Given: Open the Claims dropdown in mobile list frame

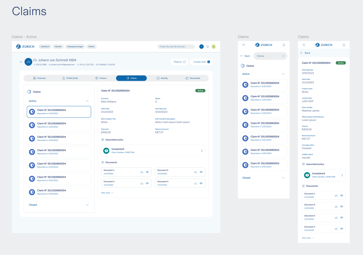Looking at the screenshot, I should [x=270, y=56].
